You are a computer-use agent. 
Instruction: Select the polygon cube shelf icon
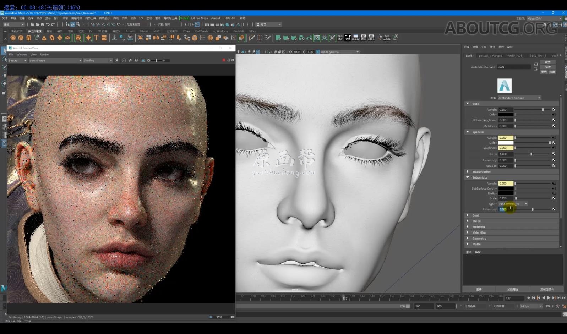pos(21,38)
